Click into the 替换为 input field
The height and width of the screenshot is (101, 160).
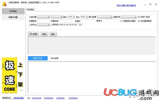click(x=110, y=21)
